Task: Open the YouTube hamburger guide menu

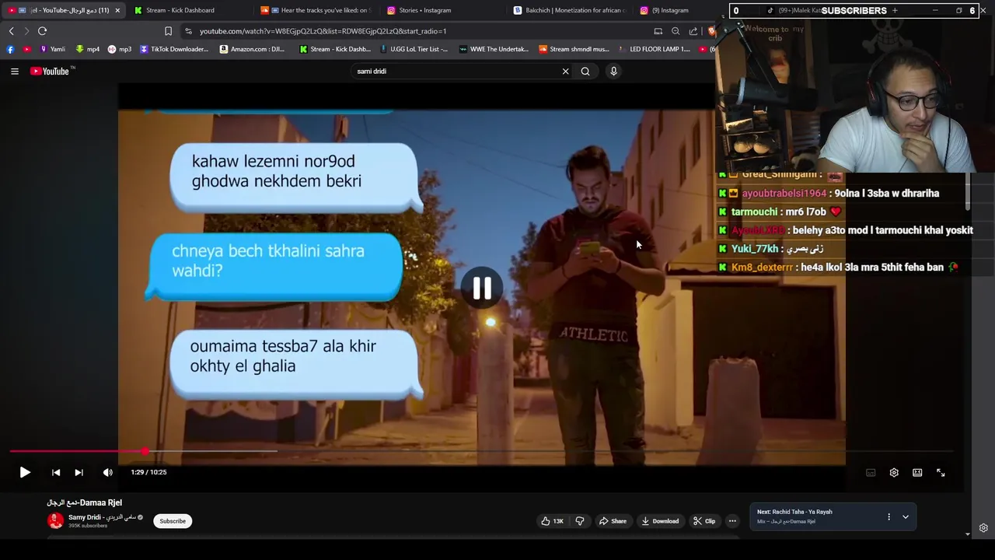Action: tap(14, 71)
